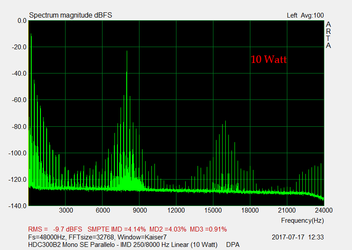352x250 pixels.
Task: Click the 'Avg:100' averaging label
Action: pos(312,15)
